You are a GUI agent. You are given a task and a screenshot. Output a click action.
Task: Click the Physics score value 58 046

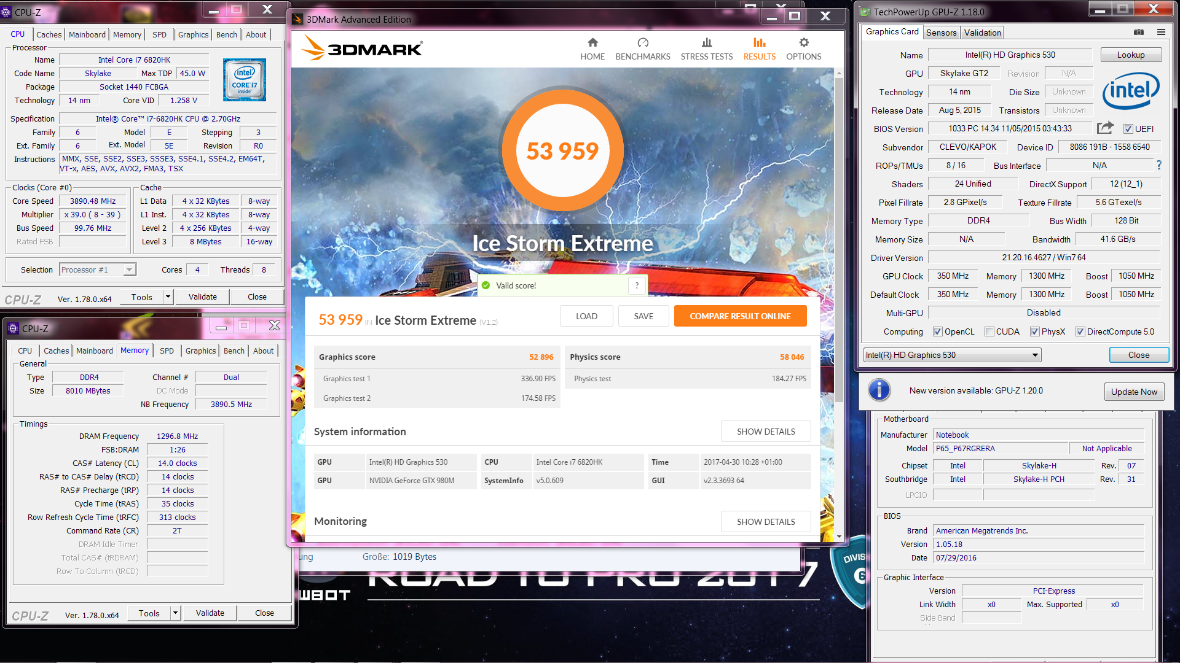click(792, 357)
